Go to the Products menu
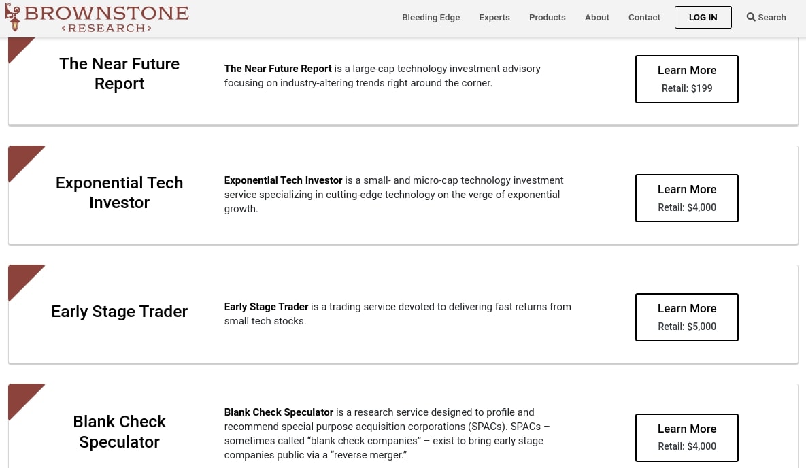Viewport: 806px width, 468px height. [x=547, y=18]
